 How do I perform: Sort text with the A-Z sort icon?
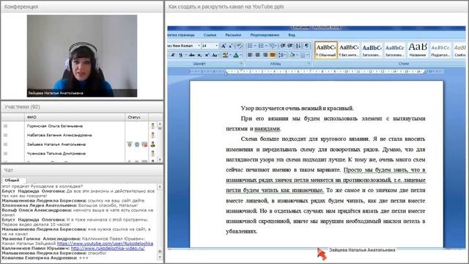298,45
